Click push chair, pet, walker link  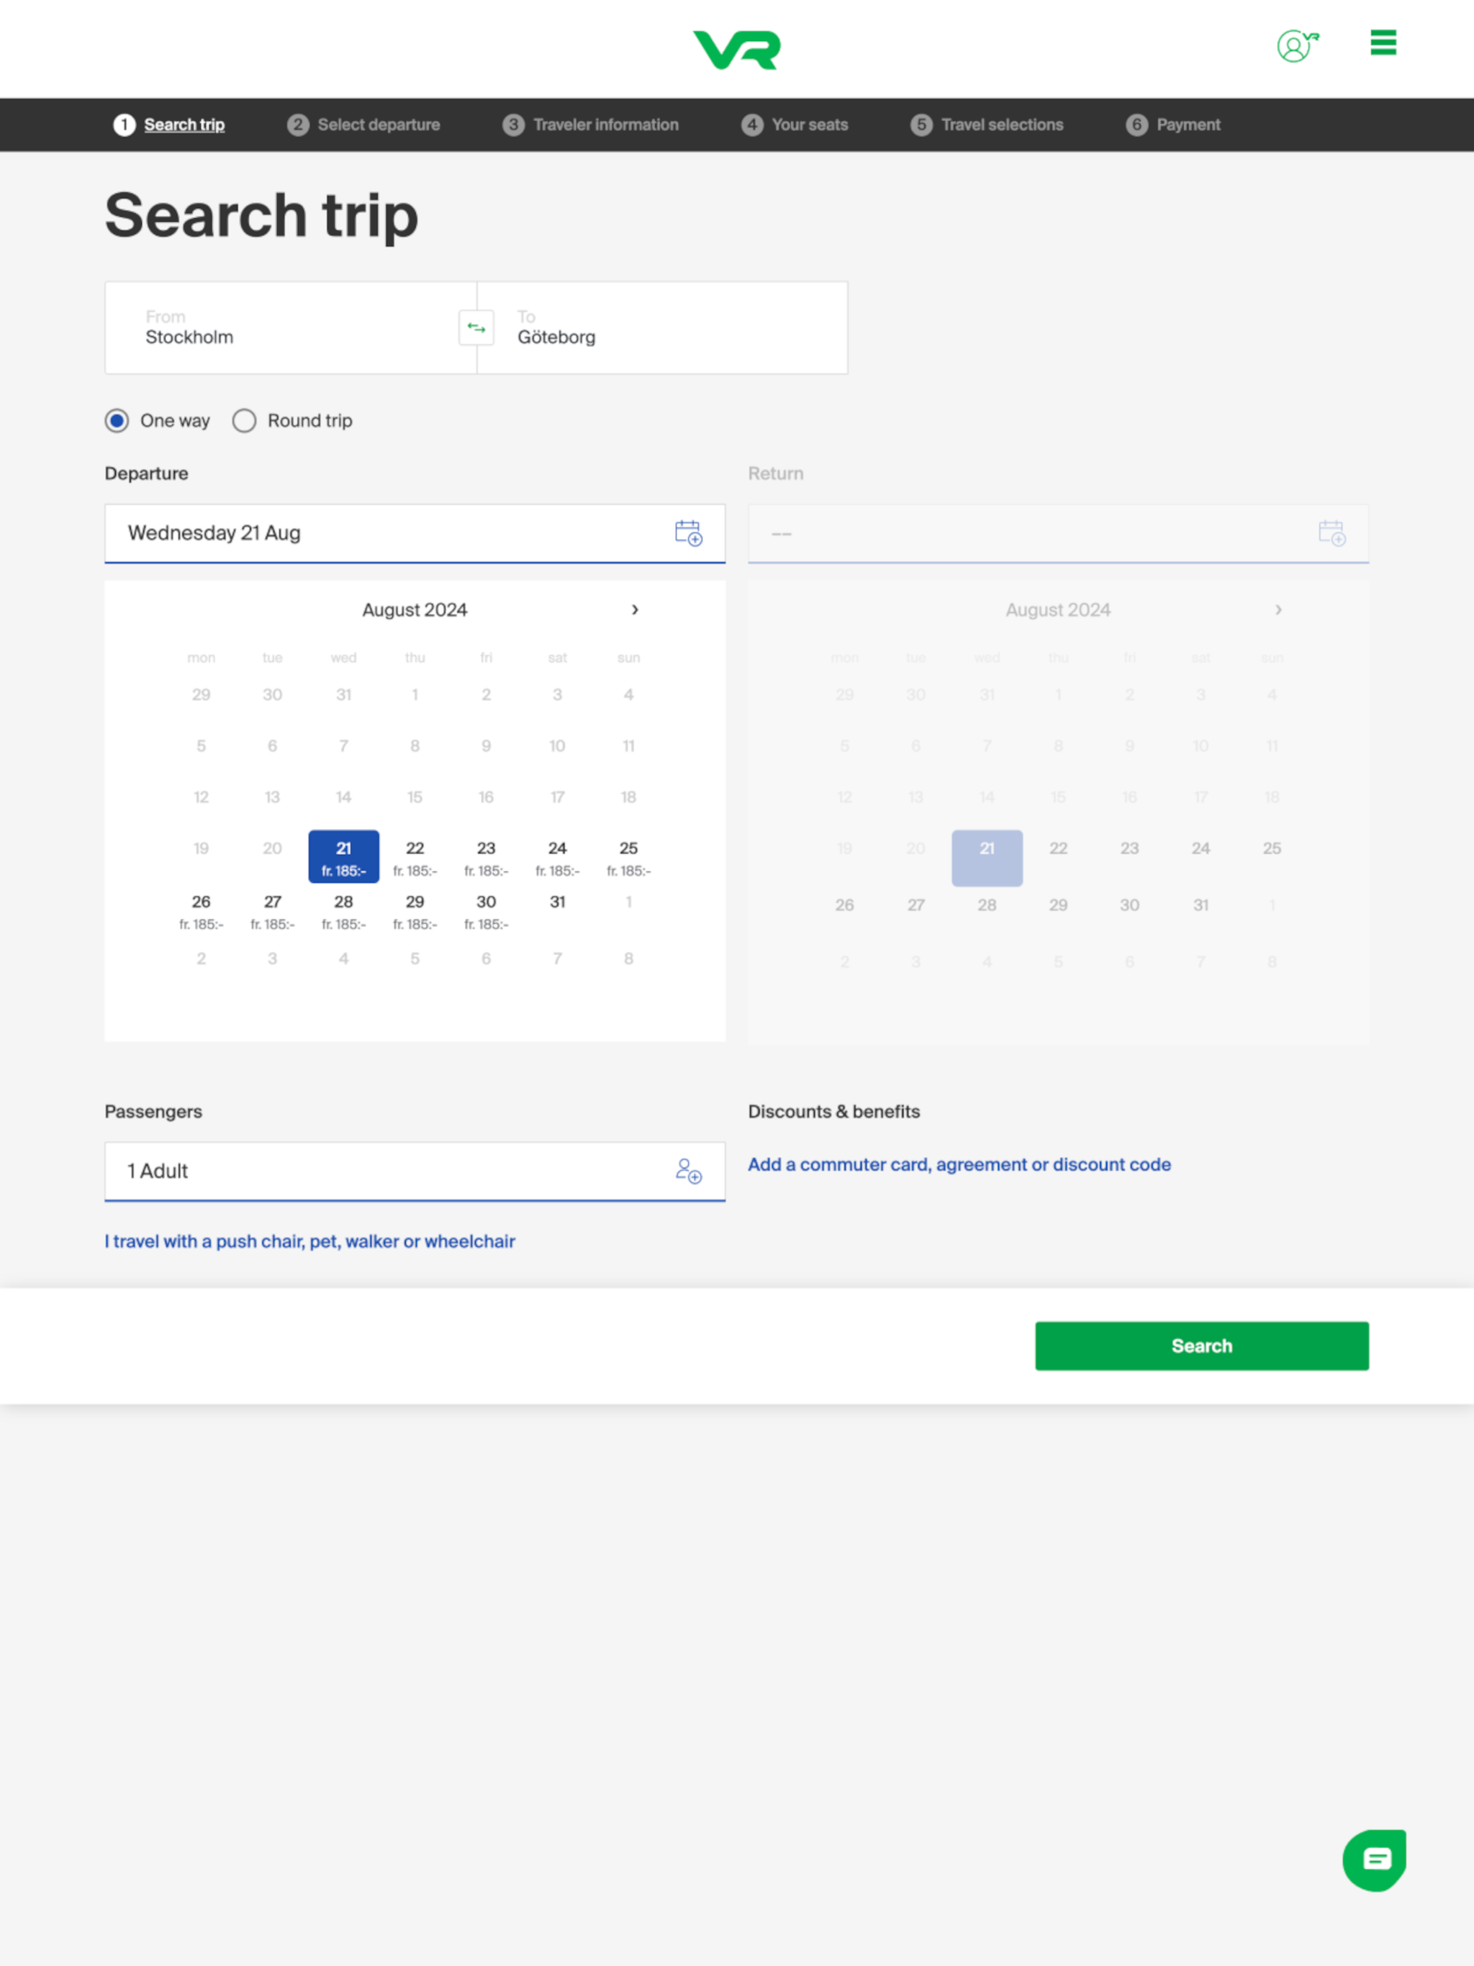(x=309, y=1241)
